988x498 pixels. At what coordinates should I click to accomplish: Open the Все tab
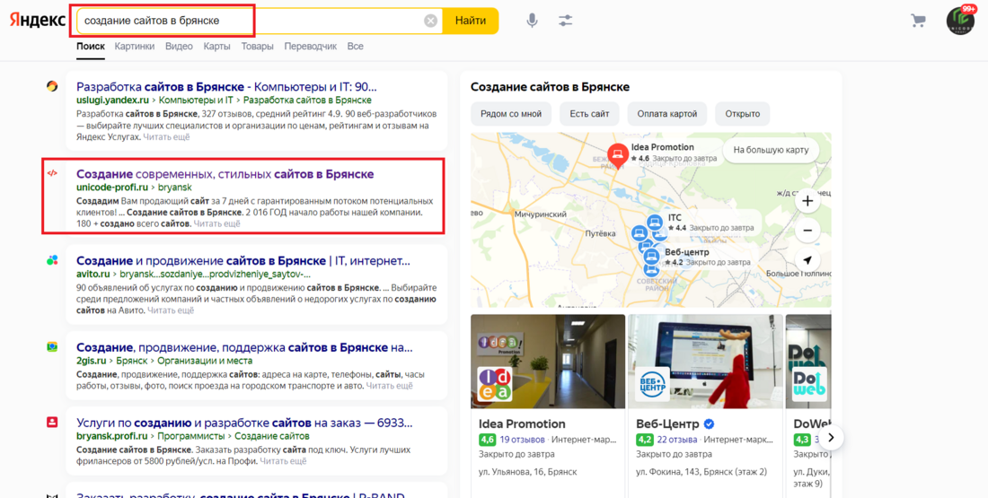356,47
